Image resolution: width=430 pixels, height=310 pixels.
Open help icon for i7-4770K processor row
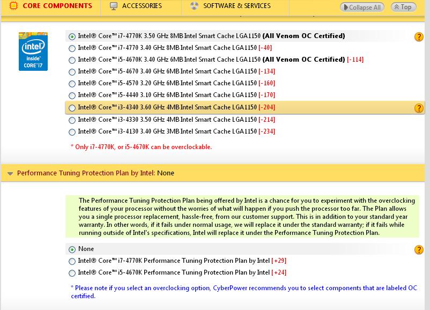(x=419, y=36)
